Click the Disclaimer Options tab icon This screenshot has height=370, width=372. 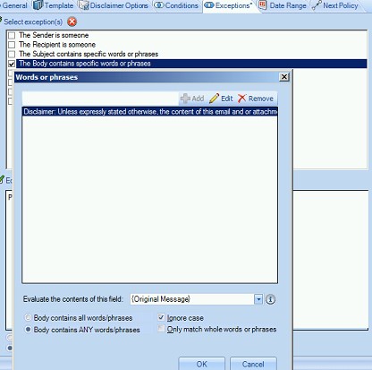pos(84,5)
